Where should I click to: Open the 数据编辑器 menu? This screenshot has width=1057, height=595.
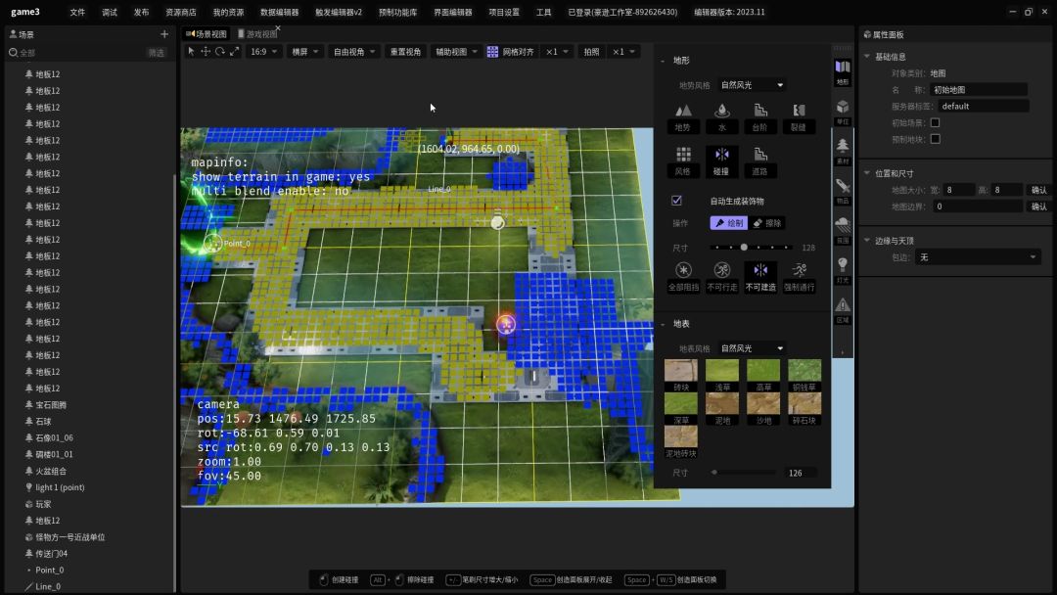click(279, 13)
